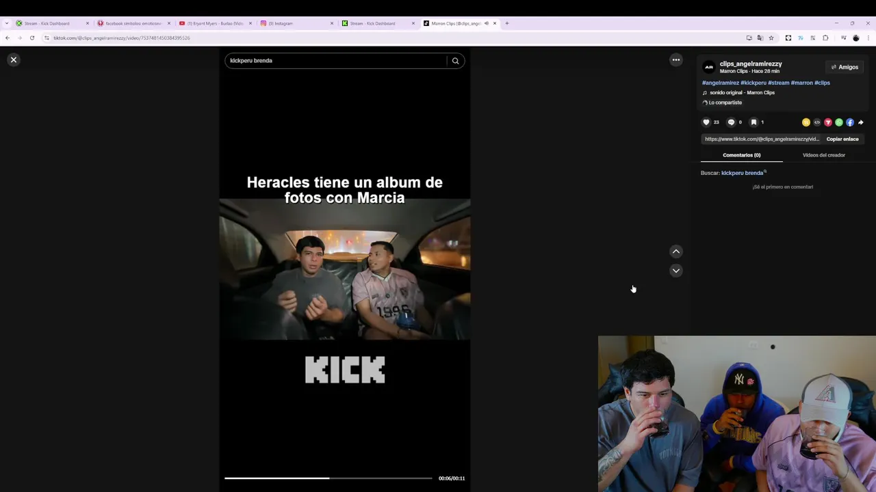
Task: Open the #kickperu hashtag
Action: pos(753,83)
